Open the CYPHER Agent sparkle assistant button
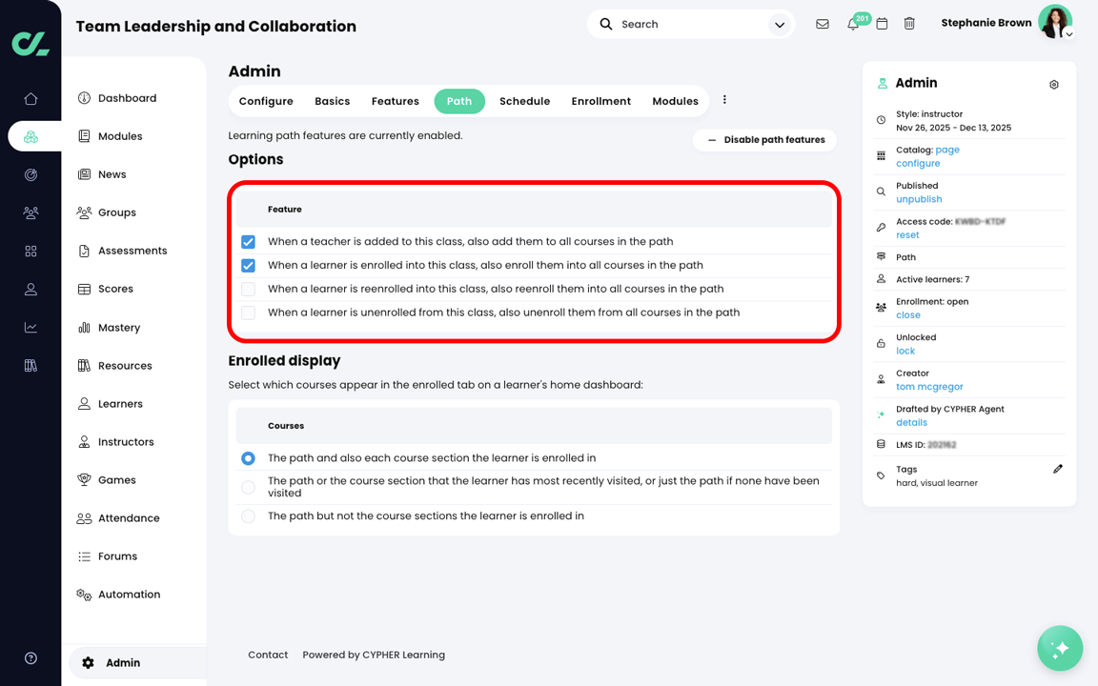The width and height of the screenshot is (1098, 686). tap(1060, 648)
